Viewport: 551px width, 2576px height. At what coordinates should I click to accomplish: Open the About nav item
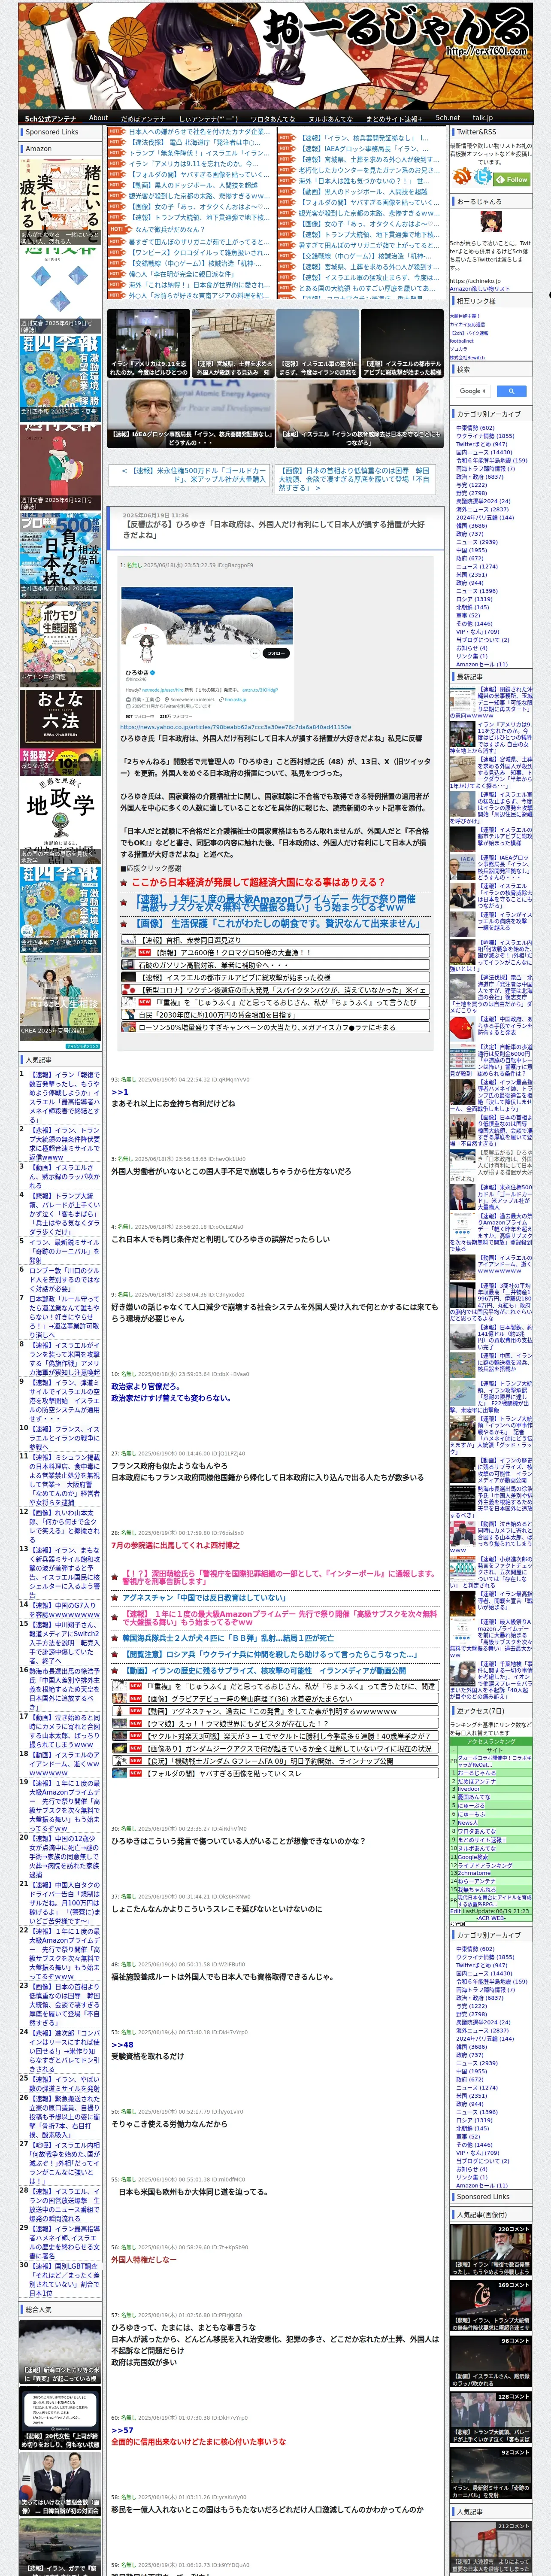[98, 118]
